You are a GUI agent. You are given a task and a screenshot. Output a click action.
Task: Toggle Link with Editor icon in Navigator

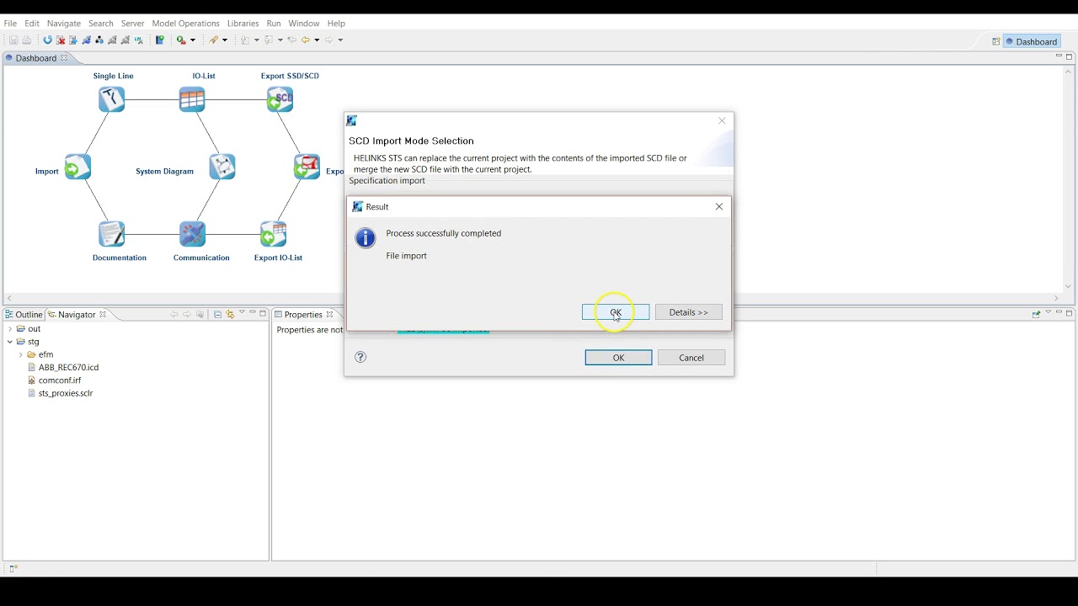tap(229, 314)
